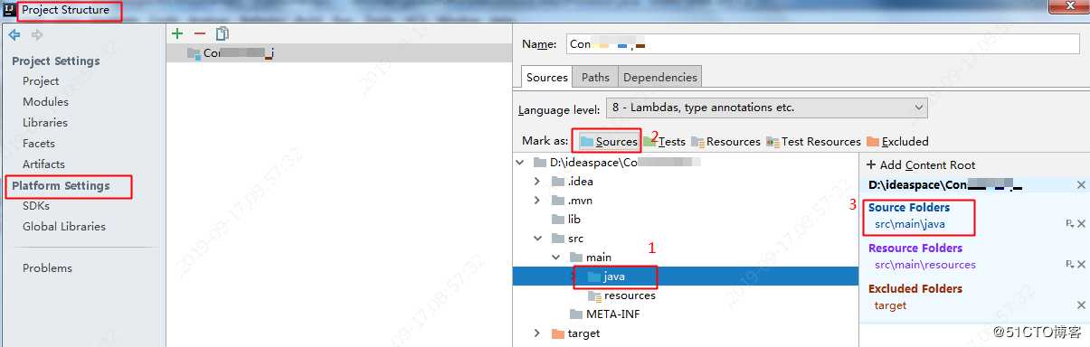Select the java source folder
Image resolution: width=1090 pixels, height=347 pixels.
pyautogui.click(x=606, y=277)
